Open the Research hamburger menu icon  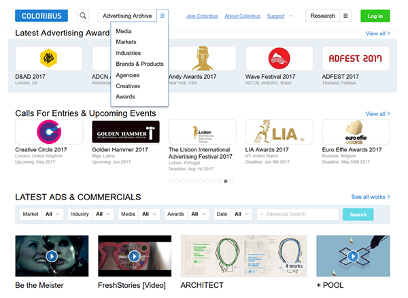tap(345, 16)
